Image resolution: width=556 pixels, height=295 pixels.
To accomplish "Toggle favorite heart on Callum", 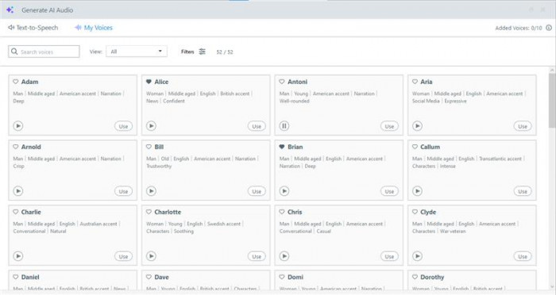I will pyautogui.click(x=415, y=147).
